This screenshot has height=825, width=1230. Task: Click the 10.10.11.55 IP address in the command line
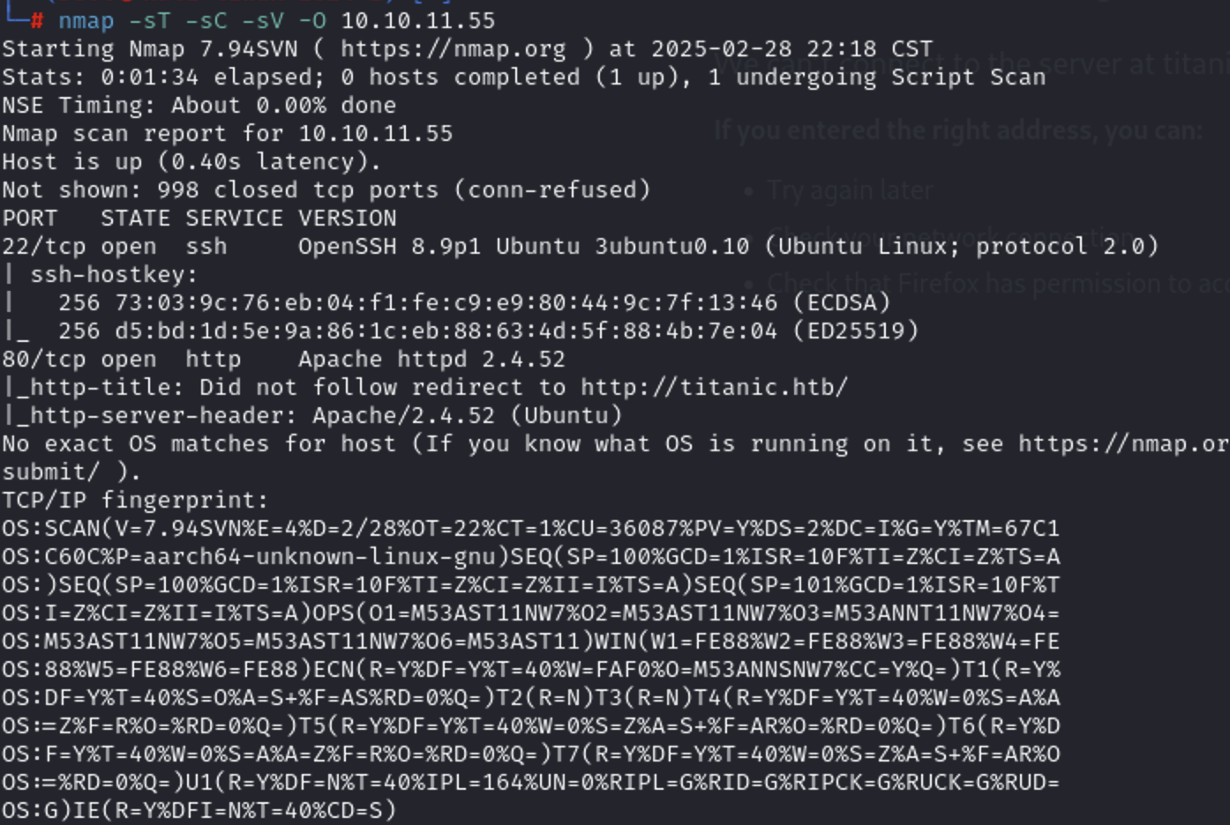pyautogui.click(x=418, y=21)
